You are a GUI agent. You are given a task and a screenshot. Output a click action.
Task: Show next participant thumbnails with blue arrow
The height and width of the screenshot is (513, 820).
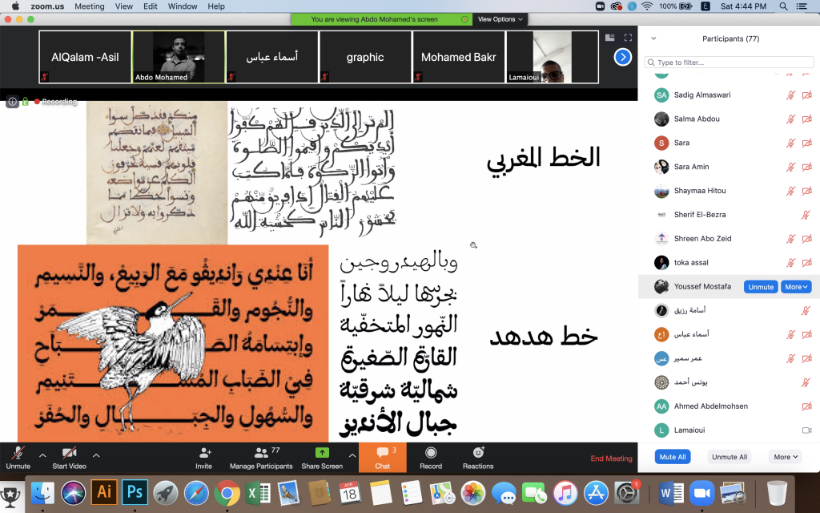(622, 57)
